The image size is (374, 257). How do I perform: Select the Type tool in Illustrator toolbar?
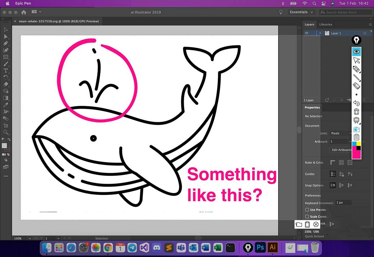(x=6, y=71)
